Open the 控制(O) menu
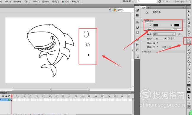The height and width of the screenshot is (115, 192). [x=46, y=1]
